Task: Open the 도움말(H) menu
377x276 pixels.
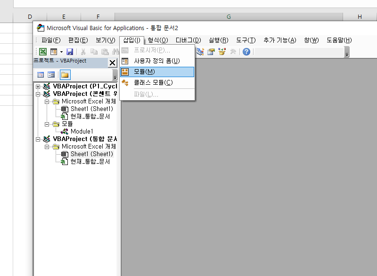Action: point(339,40)
